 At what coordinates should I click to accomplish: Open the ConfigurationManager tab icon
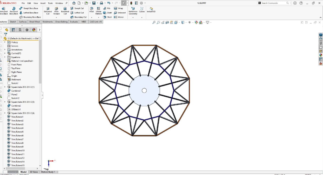tap(20, 30)
